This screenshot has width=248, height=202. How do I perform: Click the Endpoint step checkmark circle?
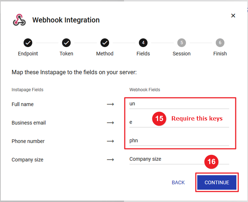pos(28,43)
